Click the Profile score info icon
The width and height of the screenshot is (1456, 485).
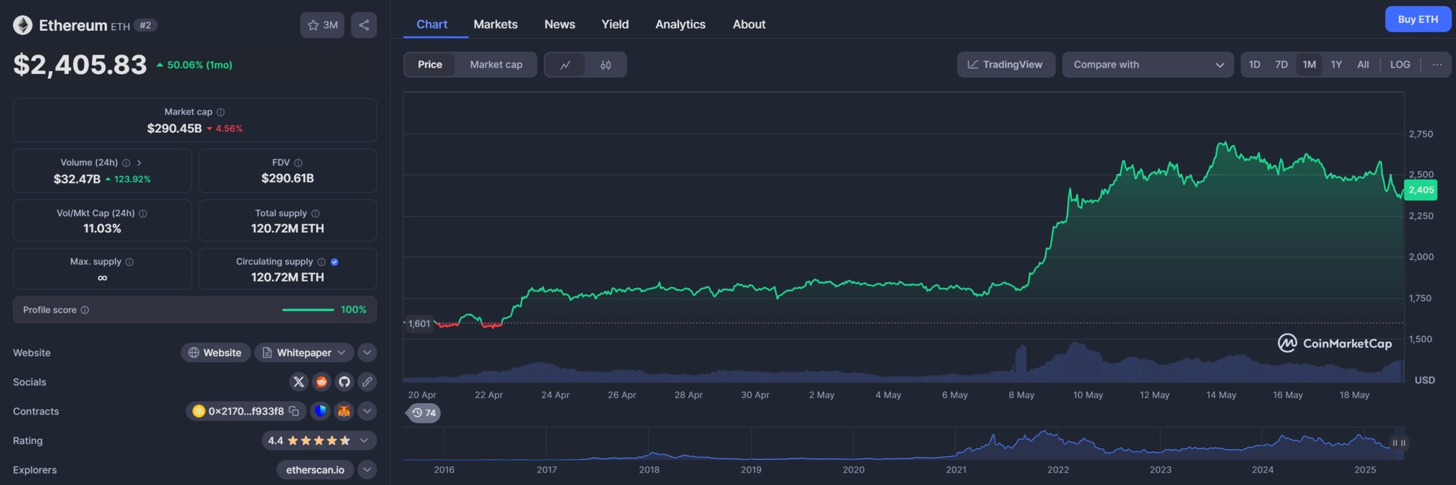point(85,310)
